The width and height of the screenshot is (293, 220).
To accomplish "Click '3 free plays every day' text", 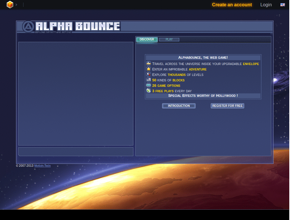I will (x=172, y=91).
